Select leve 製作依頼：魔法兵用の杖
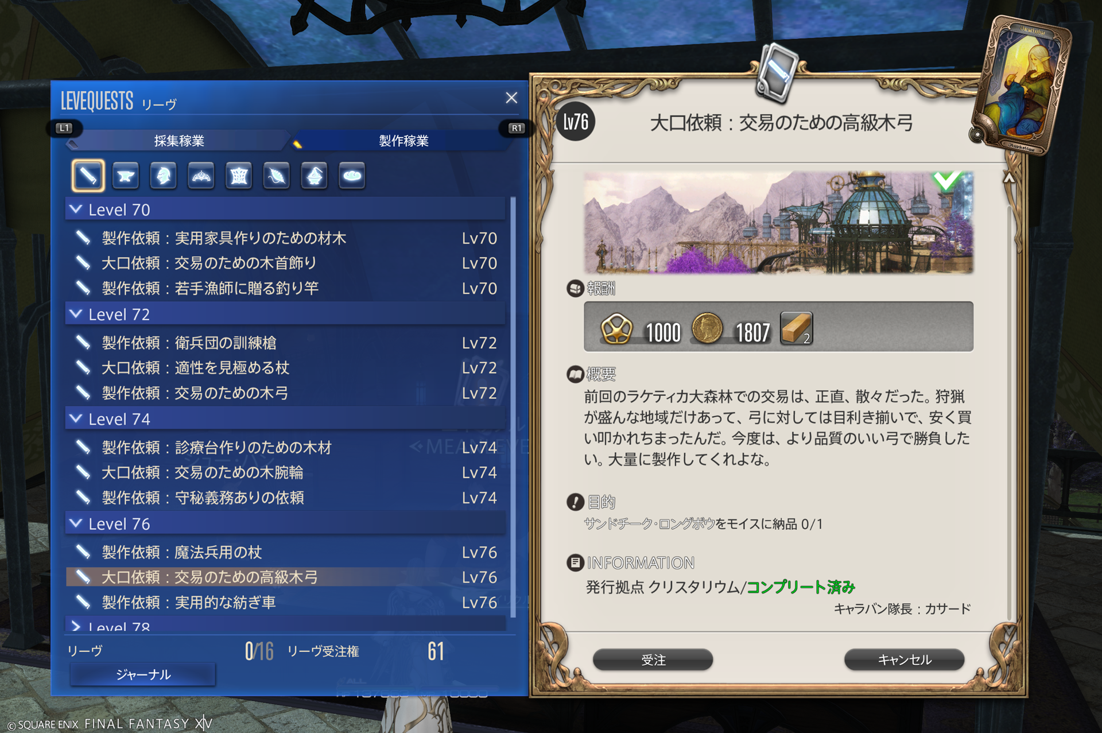Image resolution: width=1102 pixels, height=733 pixels. click(x=285, y=552)
